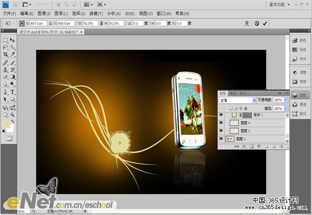Click the foreground color swatch

point(6,124)
